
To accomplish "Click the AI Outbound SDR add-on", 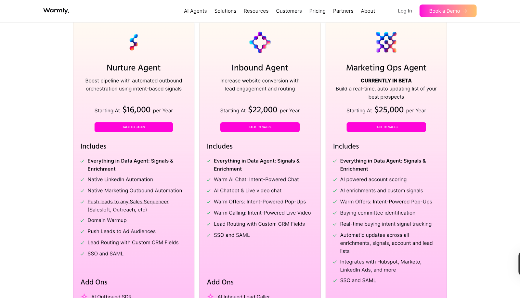I will click(111, 296).
